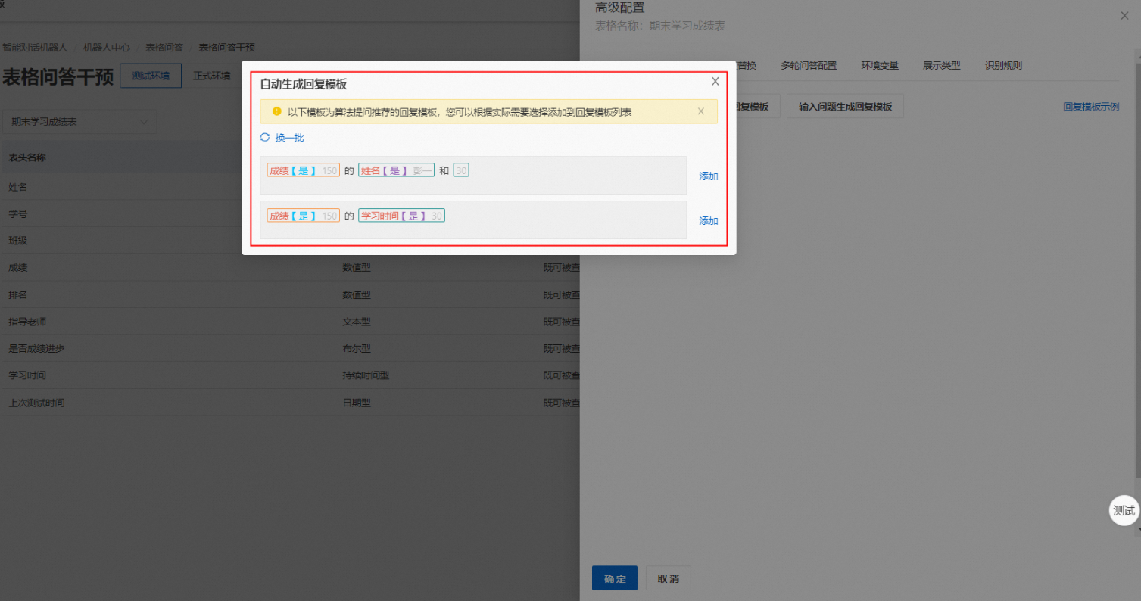Switch to the 识别规则 tab
The image size is (1141, 601).
tap(1003, 66)
